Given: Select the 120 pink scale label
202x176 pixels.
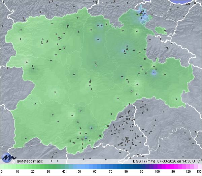Looking at the screenshot, I should pos(188,172).
